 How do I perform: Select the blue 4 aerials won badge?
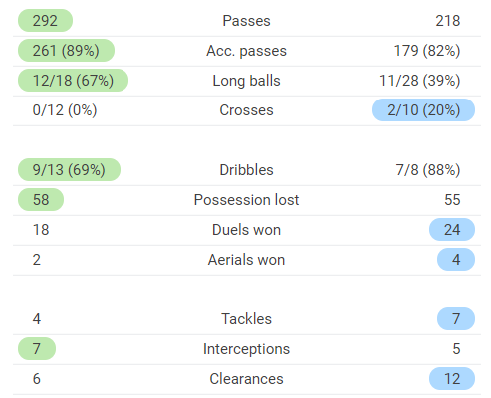pyautogui.click(x=456, y=260)
